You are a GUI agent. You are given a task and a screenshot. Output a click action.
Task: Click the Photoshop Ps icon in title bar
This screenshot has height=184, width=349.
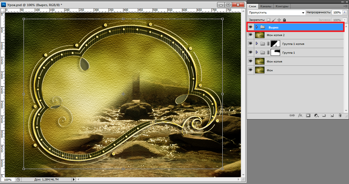(x=4, y=5)
